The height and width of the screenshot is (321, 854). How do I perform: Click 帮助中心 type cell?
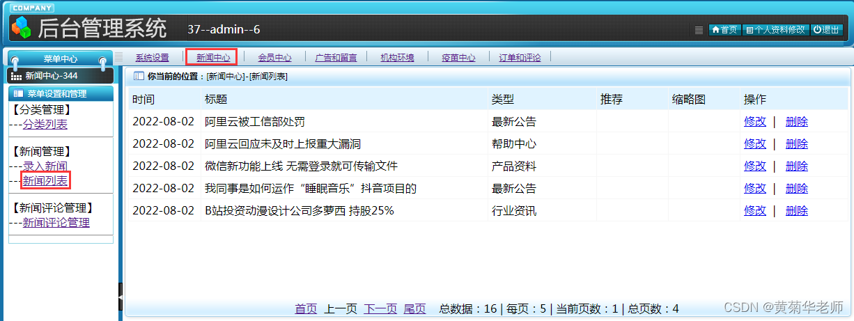coord(514,144)
